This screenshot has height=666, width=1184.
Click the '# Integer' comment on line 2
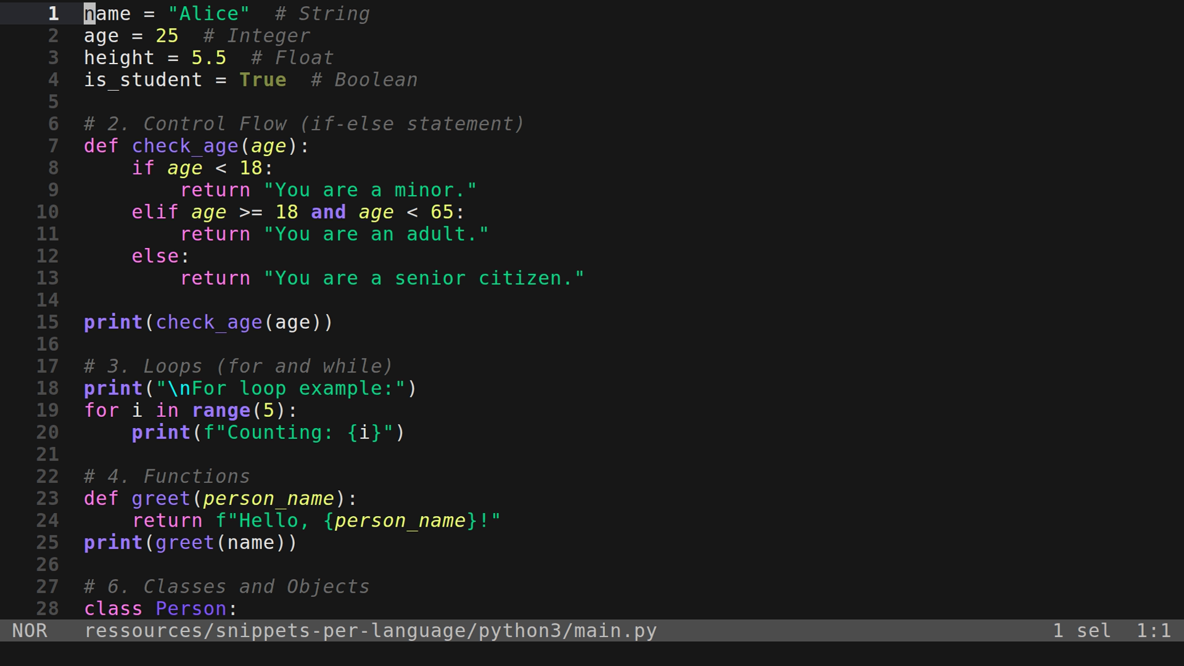click(x=257, y=36)
